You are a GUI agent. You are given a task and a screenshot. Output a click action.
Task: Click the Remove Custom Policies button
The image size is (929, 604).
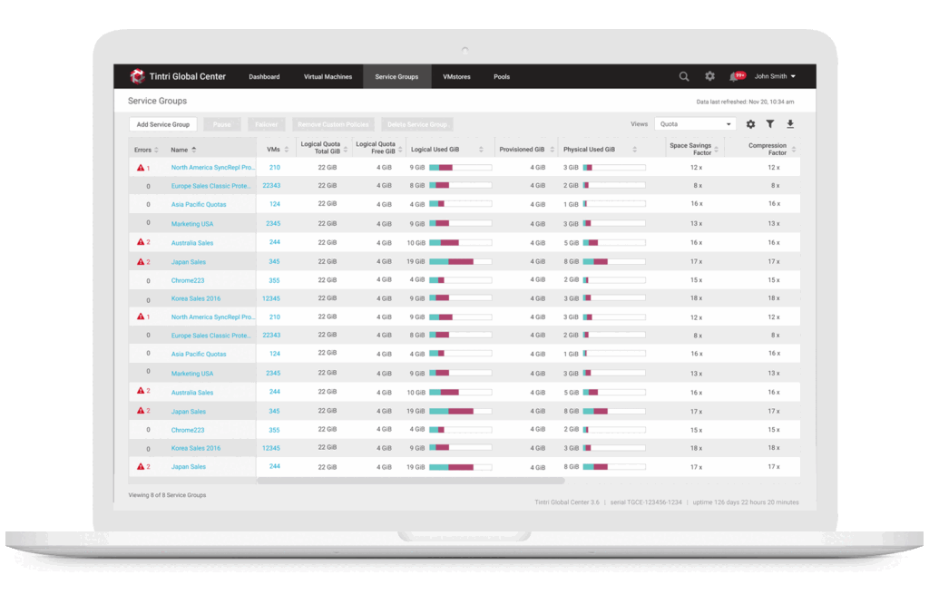333,124
